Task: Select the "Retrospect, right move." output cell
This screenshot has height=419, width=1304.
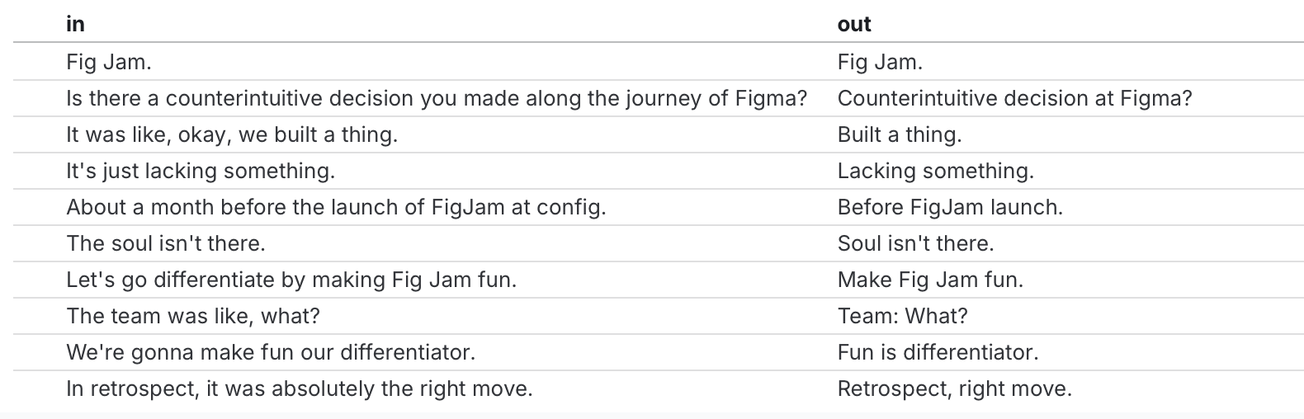Action: tap(954, 388)
